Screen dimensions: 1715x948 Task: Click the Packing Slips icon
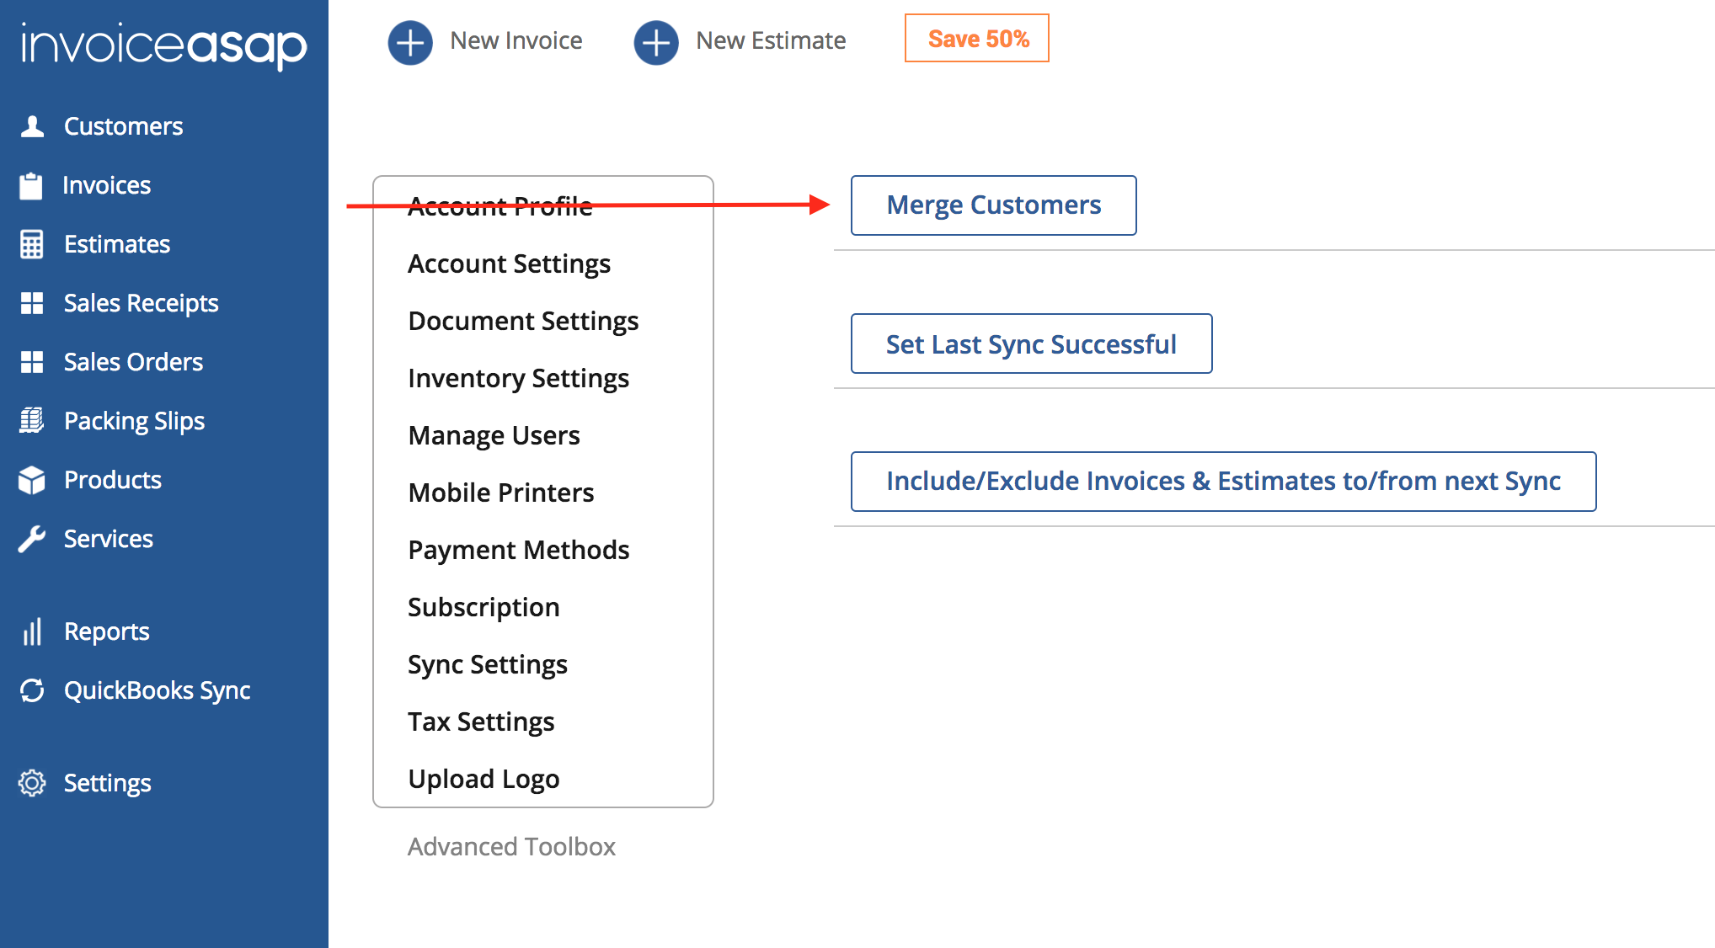(x=32, y=420)
